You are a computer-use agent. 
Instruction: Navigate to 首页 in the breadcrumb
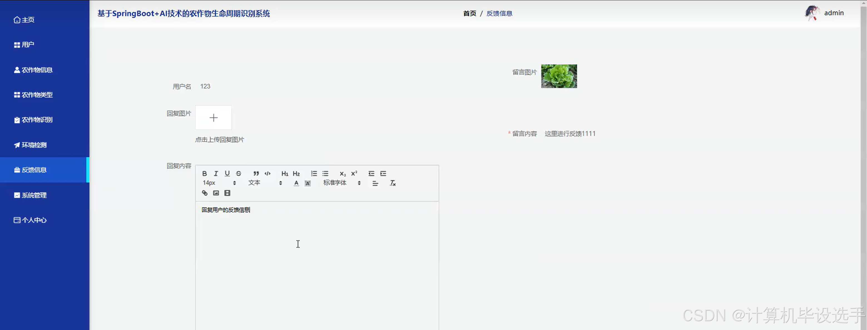(x=470, y=13)
